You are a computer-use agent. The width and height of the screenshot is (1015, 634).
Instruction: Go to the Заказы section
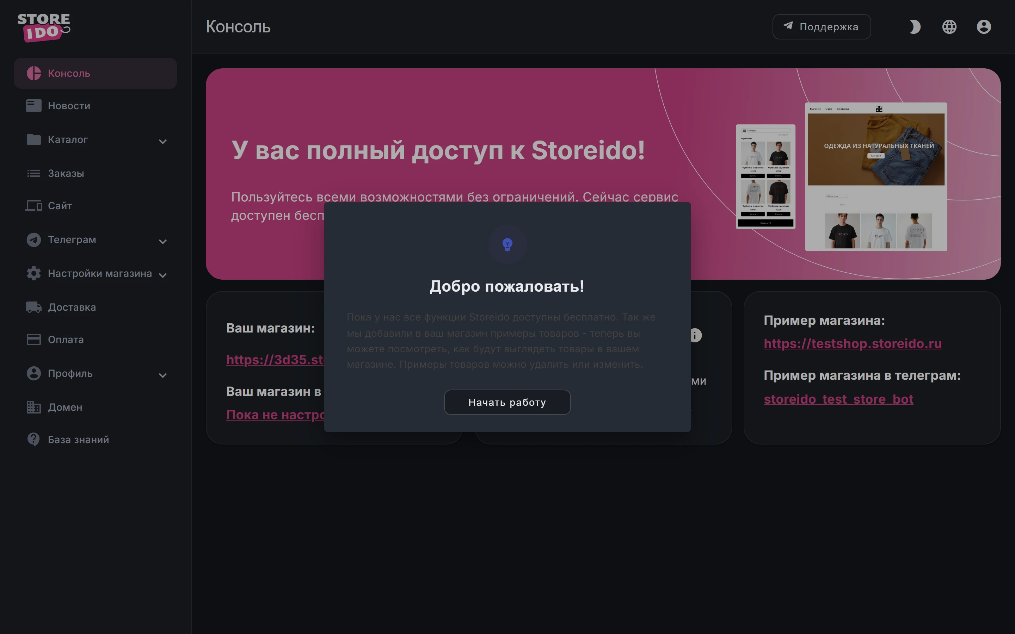point(95,173)
